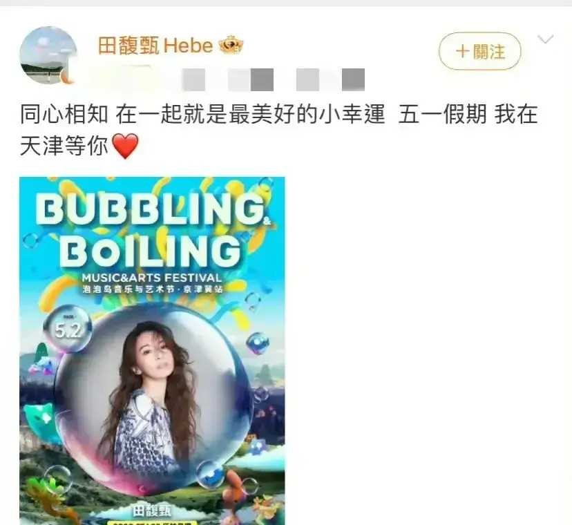This screenshot has height=525, width=572.
Task: Open 田馥甄 Hebe's profile avatar
Action: coord(48,55)
